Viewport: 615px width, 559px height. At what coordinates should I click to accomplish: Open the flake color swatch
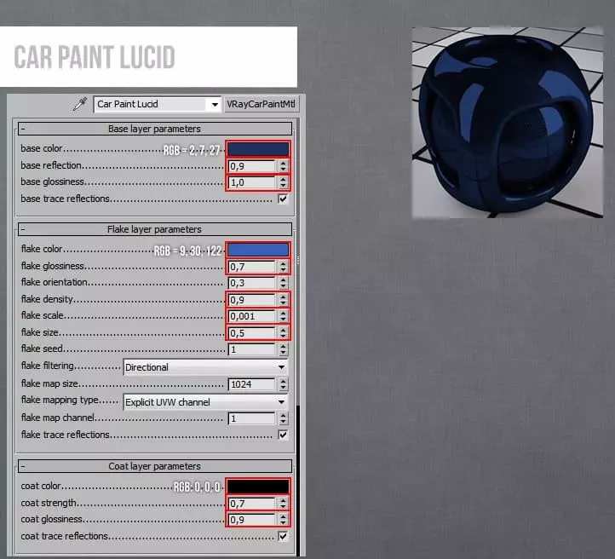pyautogui.click(x=258, y=250)
